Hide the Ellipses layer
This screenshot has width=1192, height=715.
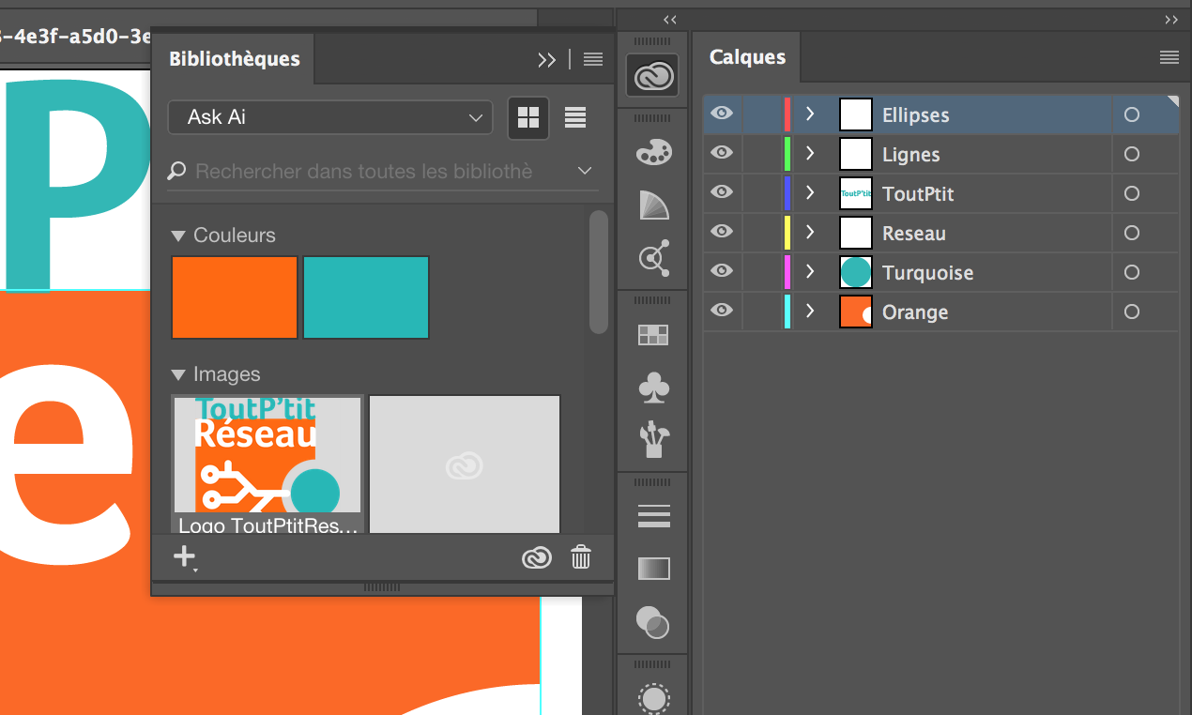coord(722,114)
